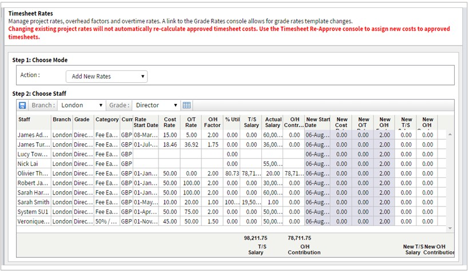
Task: Click Sarah Har... rate start date 01-Jan...
Action: click(x=146, y=193)
